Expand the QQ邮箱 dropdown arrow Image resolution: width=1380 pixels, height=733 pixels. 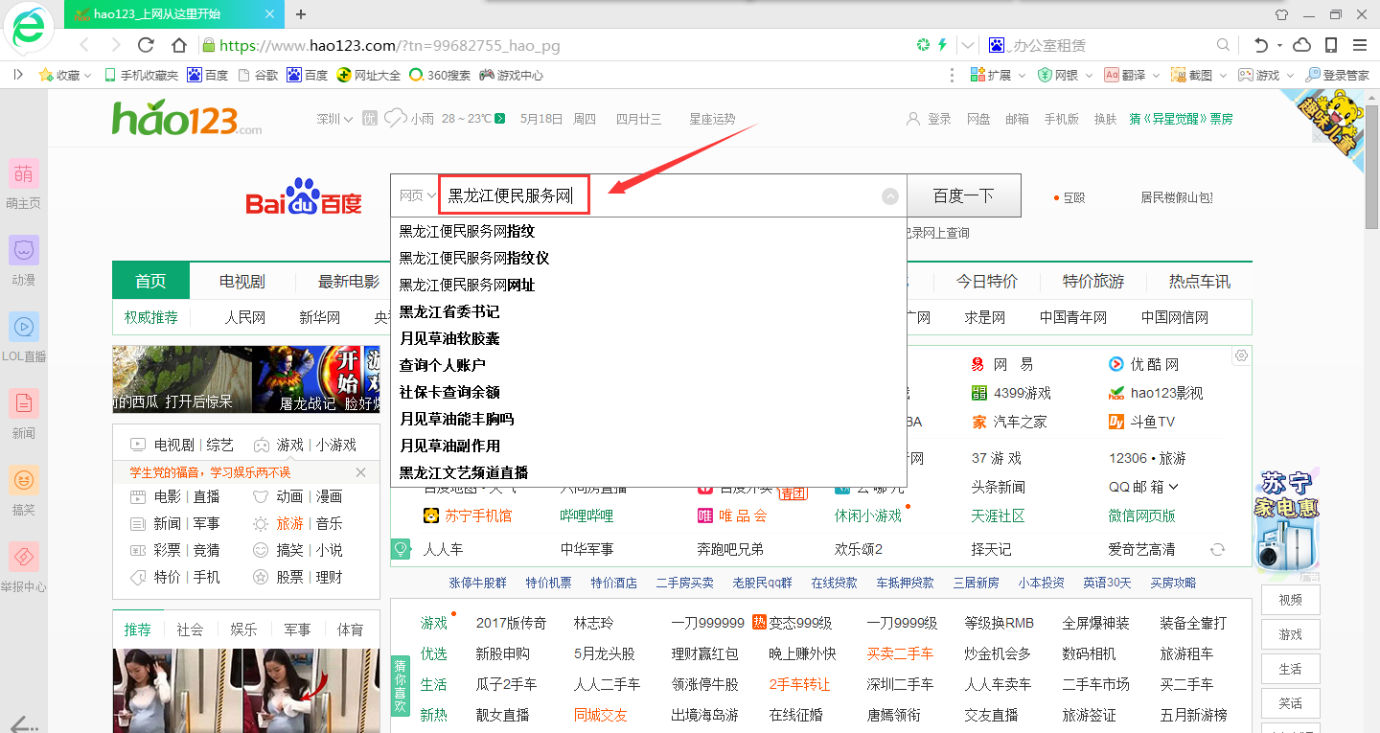point(1173,487)
